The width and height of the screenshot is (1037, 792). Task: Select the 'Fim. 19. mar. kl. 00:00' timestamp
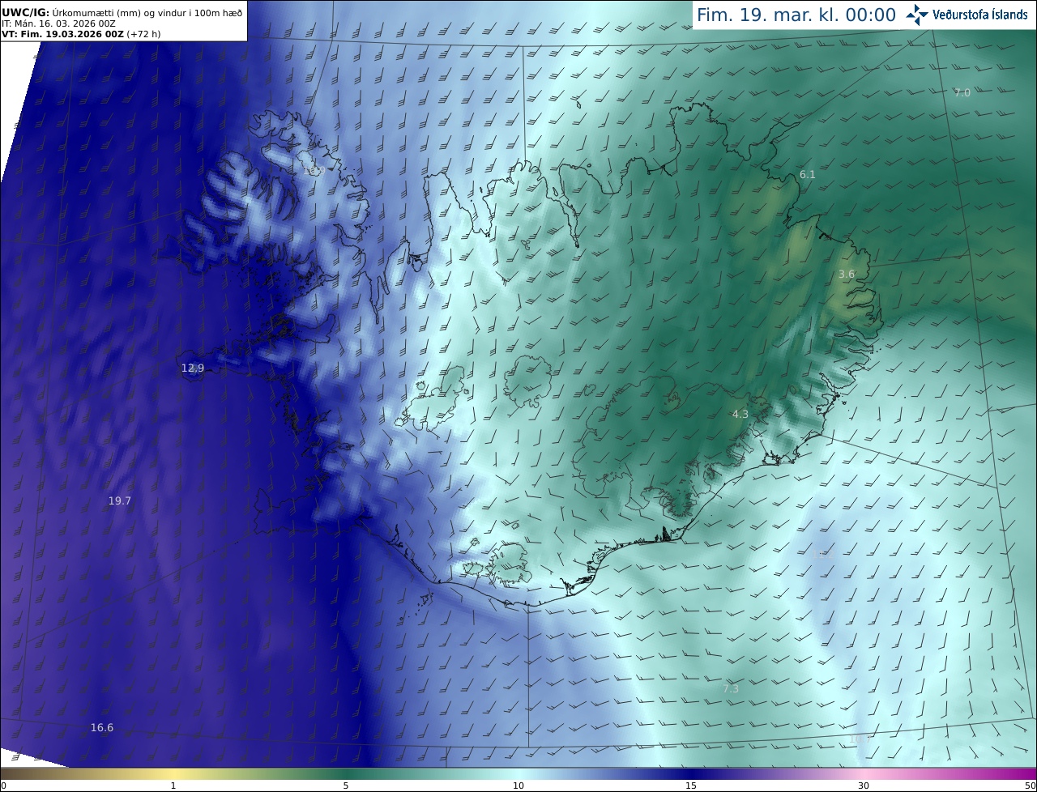coord(796,15)
